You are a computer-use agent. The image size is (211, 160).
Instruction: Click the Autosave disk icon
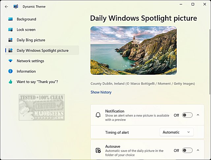(x=98, y=150)
